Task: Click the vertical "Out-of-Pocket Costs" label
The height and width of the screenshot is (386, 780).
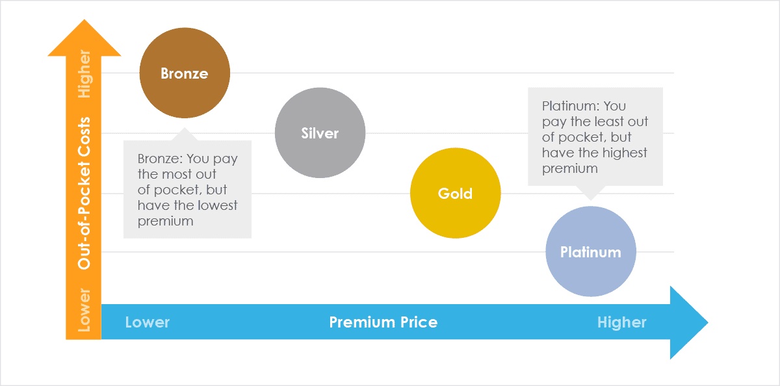Action: point(84,193)
